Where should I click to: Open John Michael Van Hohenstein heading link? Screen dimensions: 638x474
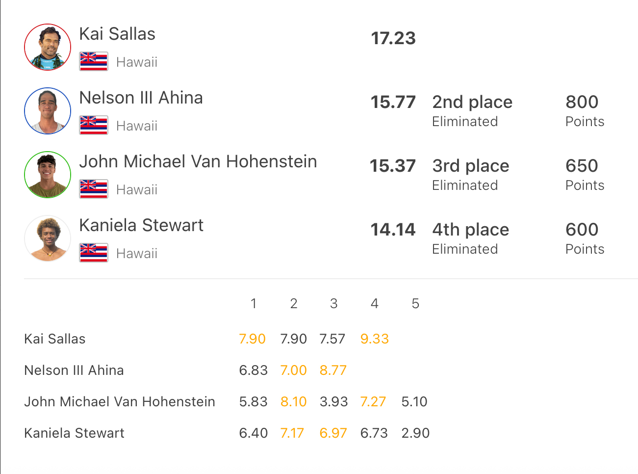(x=198, y=161)
